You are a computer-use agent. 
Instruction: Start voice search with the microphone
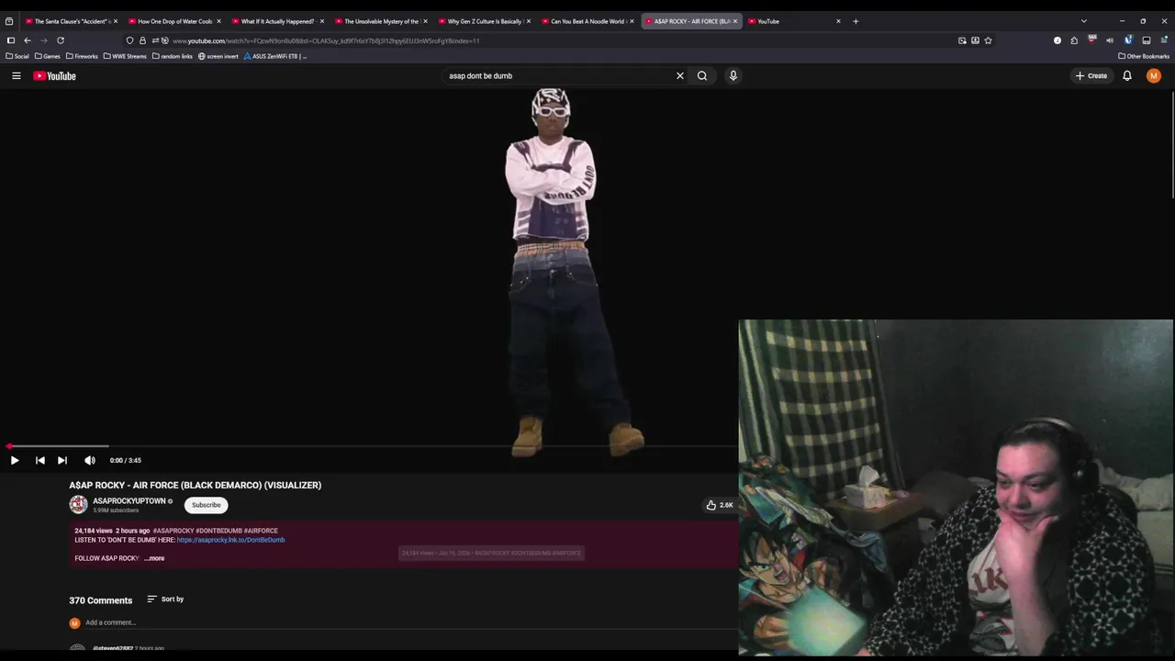click(733, 76)
